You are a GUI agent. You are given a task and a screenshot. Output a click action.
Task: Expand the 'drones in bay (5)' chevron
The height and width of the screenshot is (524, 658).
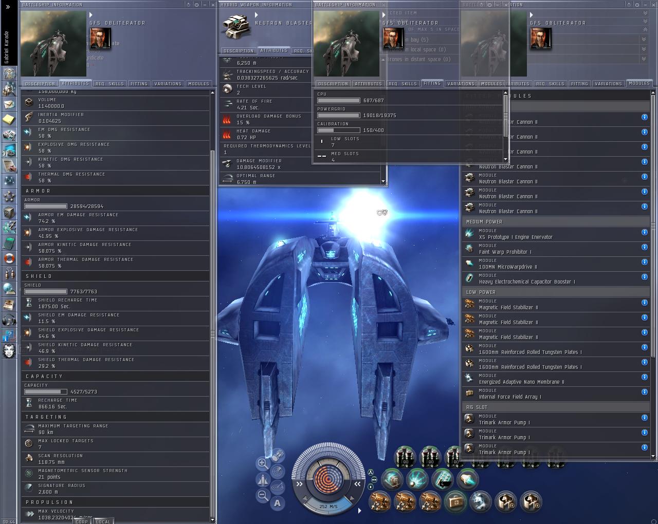[644, 39]
